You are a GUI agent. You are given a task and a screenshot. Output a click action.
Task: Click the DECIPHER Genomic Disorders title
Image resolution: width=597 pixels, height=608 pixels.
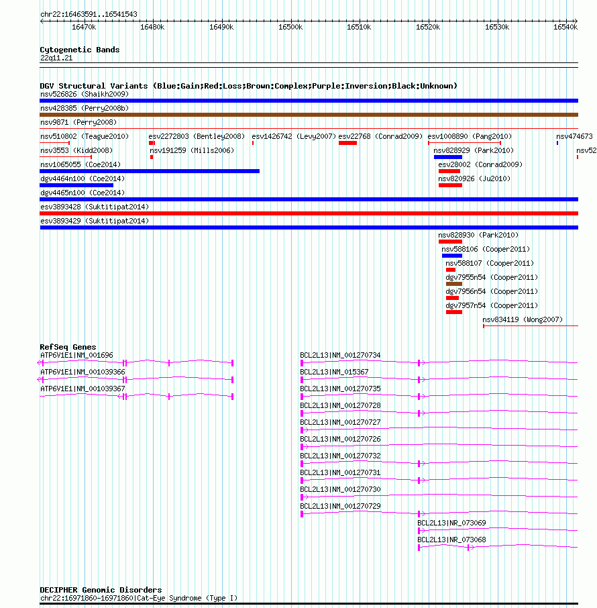click(x=101, y=590)
